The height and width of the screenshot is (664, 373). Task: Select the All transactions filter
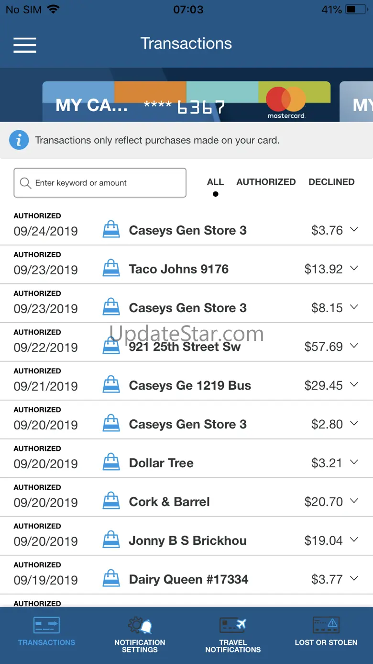(215, 182)
